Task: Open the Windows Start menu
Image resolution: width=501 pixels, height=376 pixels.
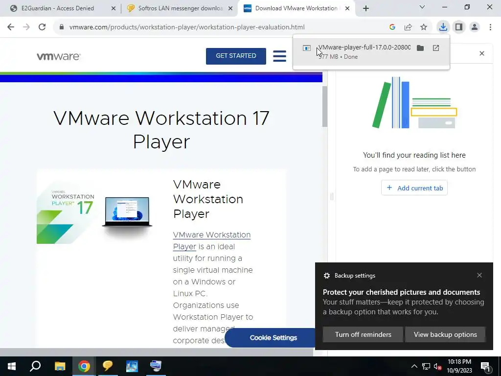Action: [12, 366]
